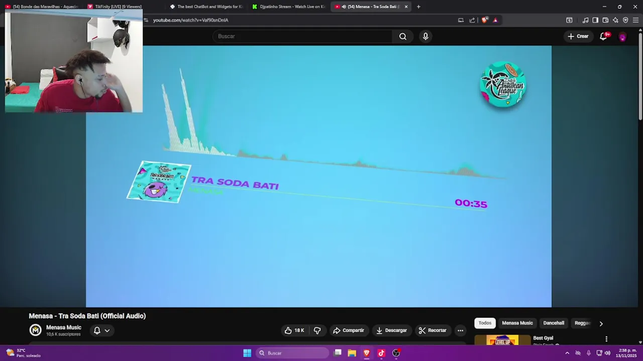Click the Brave Shields lion icon in address bar
The width and height of the screenshot is (643, 361).
click(484, 20)
